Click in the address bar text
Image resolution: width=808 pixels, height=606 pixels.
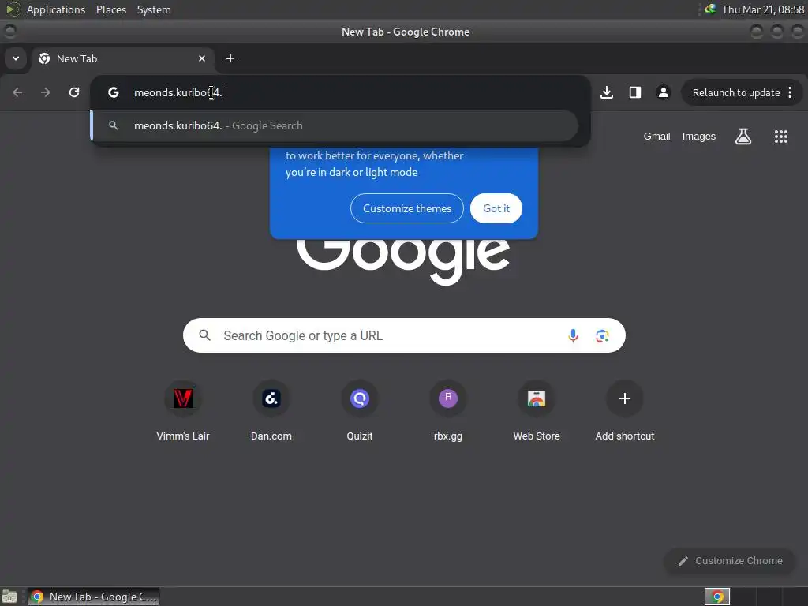coord(178,93)
